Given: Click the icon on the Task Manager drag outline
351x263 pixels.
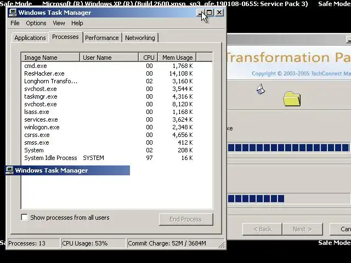Looking at the screenshot, I should (x=9, y=170).
